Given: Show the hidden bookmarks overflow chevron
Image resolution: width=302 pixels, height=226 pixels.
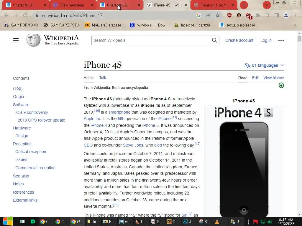Looking at the screenshot, I should coord(295,25).
